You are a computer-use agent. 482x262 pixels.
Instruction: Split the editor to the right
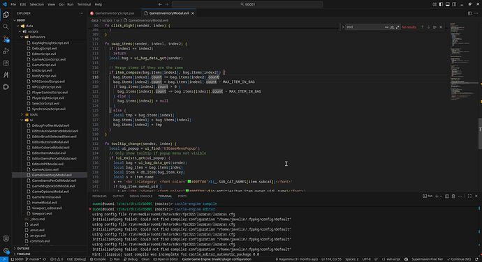click(469, 13)
